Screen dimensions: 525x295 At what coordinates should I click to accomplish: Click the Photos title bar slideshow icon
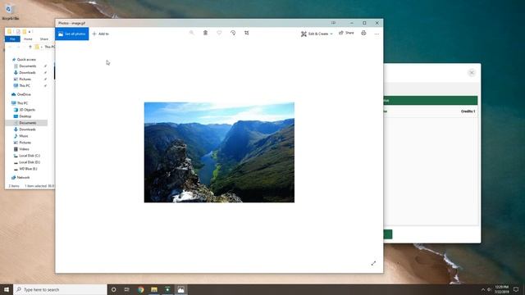pos(333,23)
